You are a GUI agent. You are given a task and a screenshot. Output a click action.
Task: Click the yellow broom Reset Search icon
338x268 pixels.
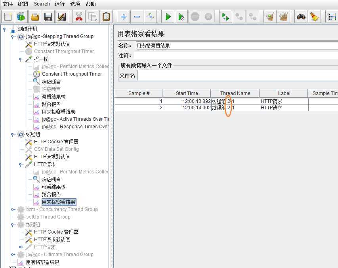click(314, 17)
